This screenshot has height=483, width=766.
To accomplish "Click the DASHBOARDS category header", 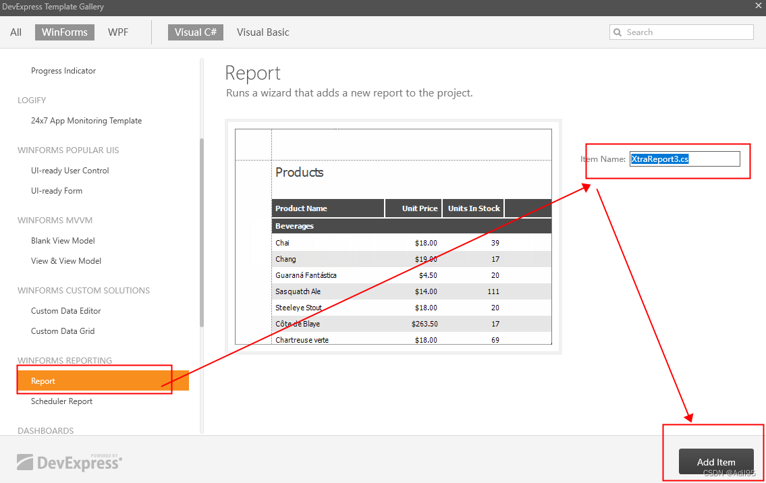I will [45, 431].
